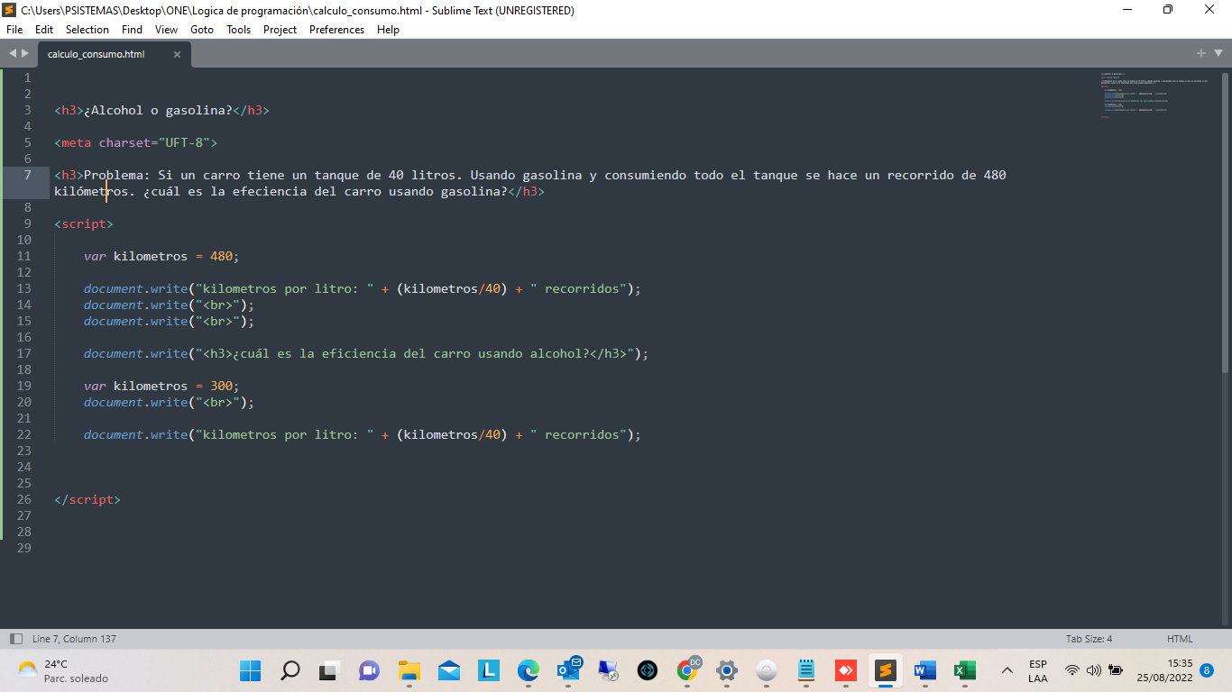Click the value 480 on line 11
The height and width of the screenshot is (692, 1232).
coord(221,256)
